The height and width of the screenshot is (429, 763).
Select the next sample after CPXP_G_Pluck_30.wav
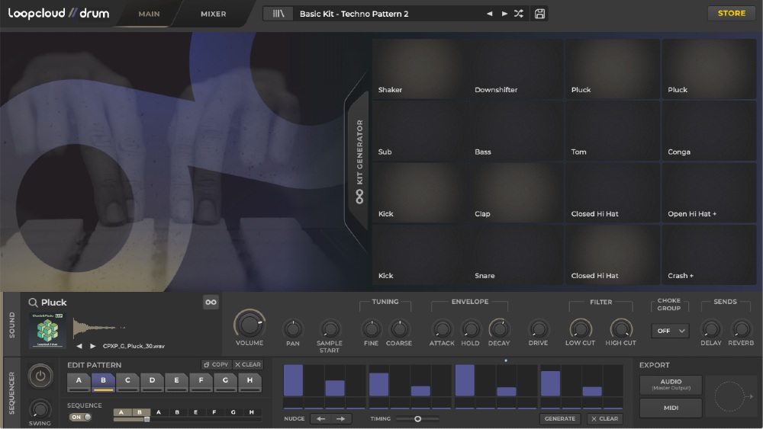coord(93,346)
